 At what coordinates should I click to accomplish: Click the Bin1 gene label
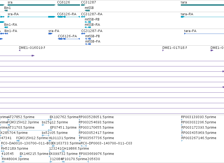coord(7,8)
